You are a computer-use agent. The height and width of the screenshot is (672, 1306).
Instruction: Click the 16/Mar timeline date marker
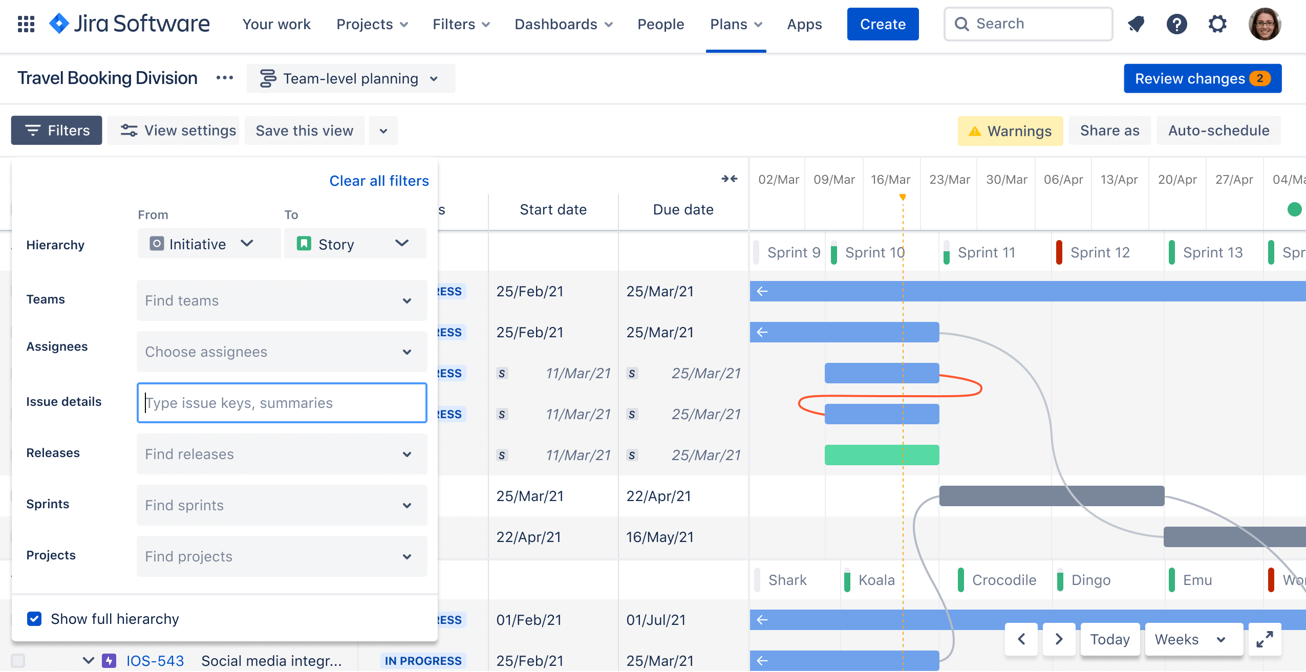(x=890, y=180)
